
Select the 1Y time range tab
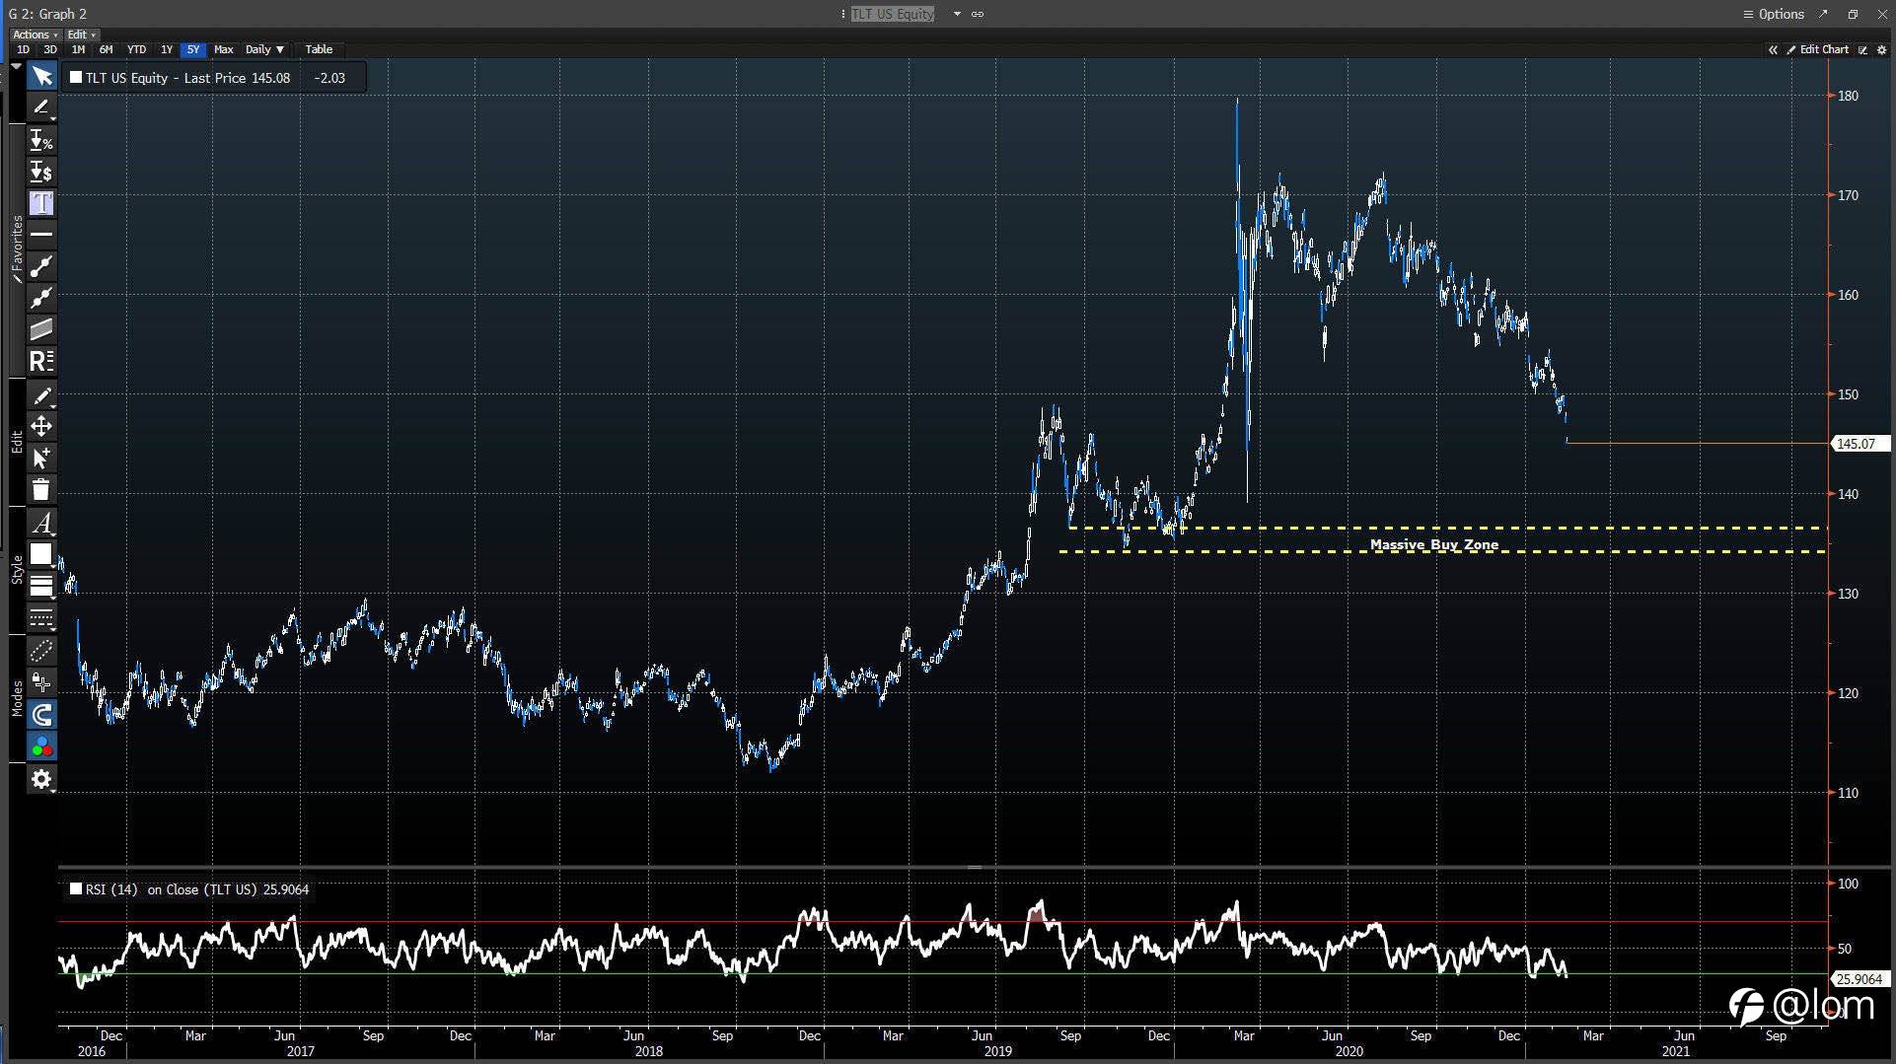coord(167,49)
